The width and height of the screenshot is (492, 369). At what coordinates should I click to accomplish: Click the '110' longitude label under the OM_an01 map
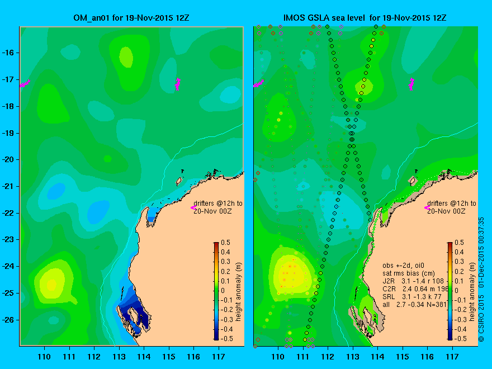click(44, 357)
